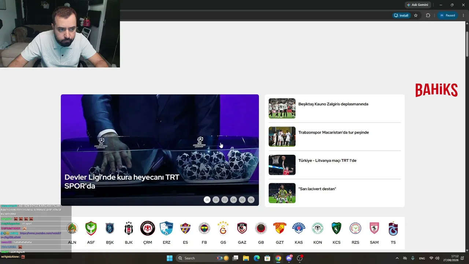The height and width of the screenshot is (264, 469).
Task: Click the Ask Gemini button
Action: tap(417, 5)
